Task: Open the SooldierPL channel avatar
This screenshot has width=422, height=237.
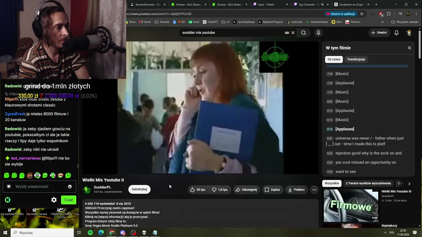Action: [x=87, y=189]
